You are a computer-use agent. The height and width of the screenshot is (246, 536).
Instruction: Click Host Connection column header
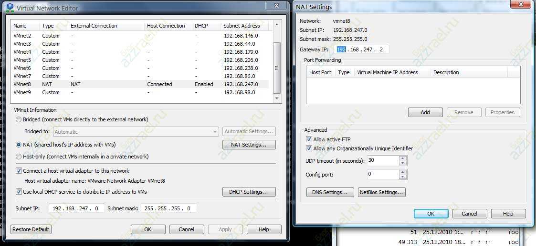pos(168,26)
